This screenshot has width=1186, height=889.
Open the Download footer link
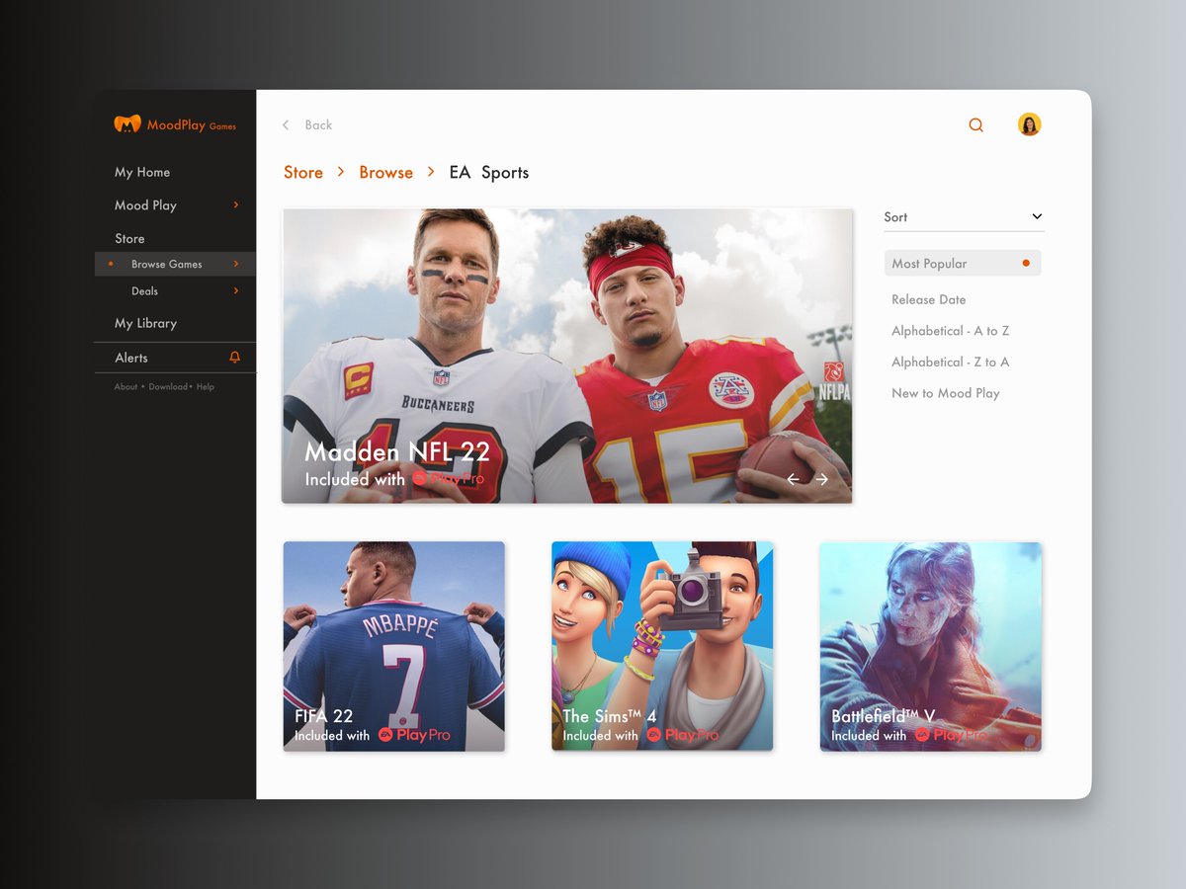tap(168, 386)
